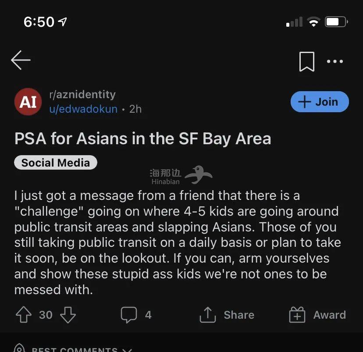The width and height of the screenshot is (363, 352).
Task: Open u/edwadokun user profile
Action: (83, 109)
